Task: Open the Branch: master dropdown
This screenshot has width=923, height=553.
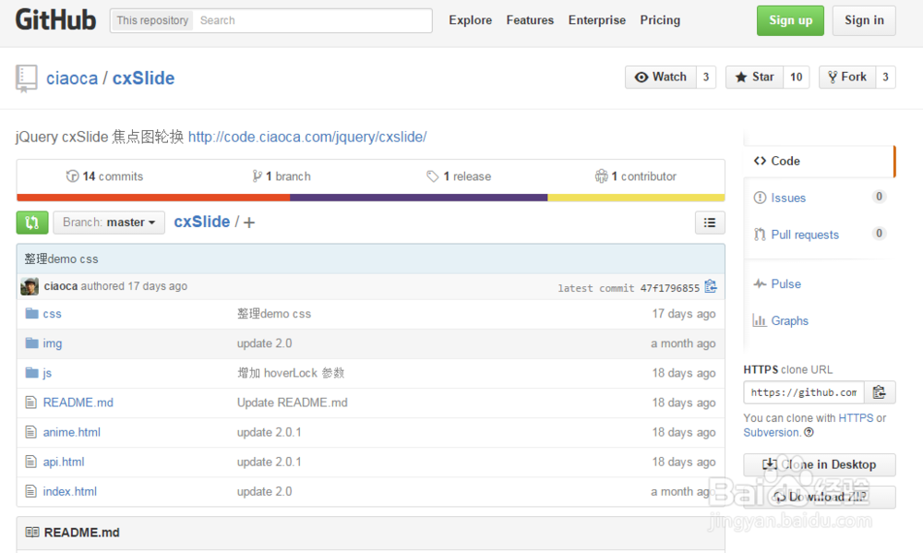Action: point(109,222)
